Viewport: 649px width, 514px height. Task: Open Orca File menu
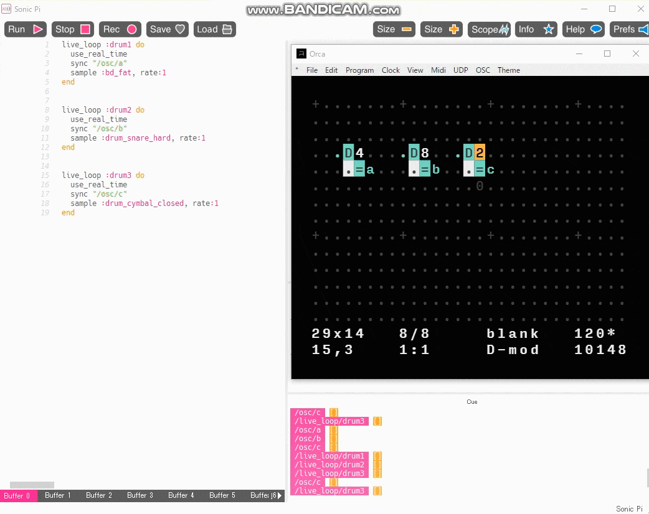(312, 70)
